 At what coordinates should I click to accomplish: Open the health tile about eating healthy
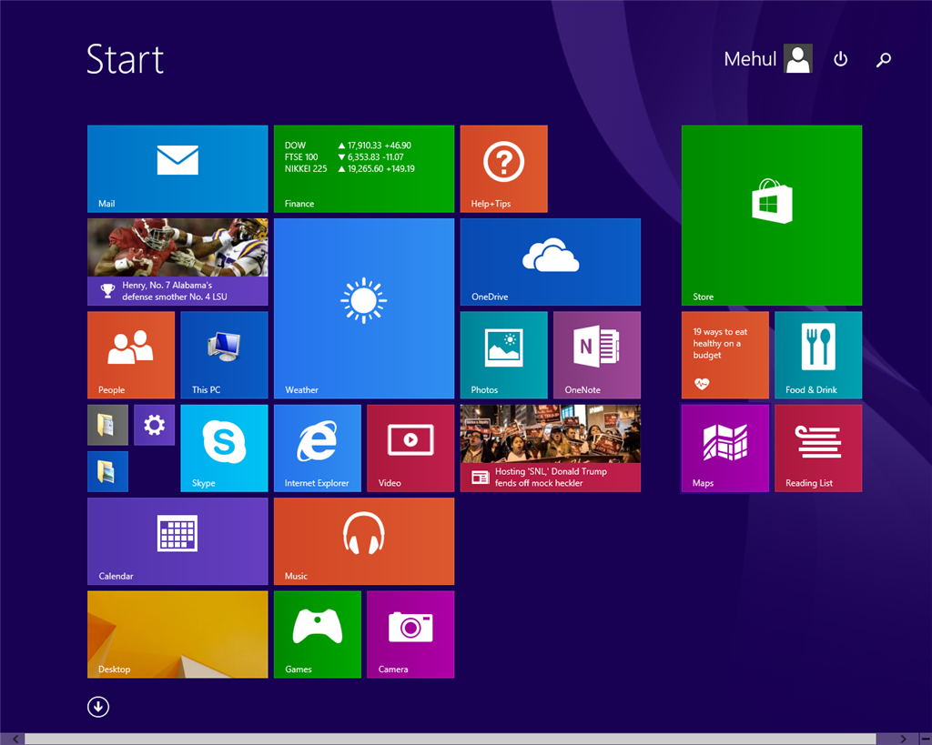coord(725,356)
